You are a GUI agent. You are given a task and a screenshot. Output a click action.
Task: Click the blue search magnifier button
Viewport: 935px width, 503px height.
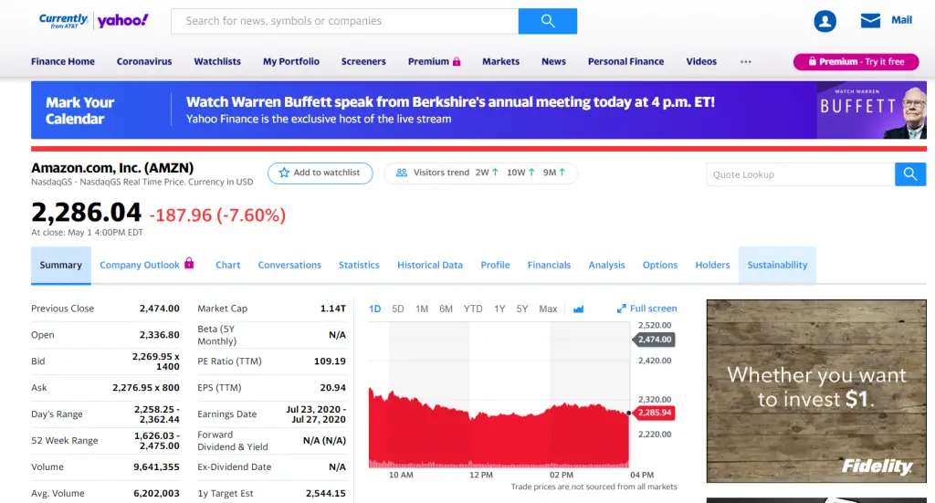coord(548,21)
